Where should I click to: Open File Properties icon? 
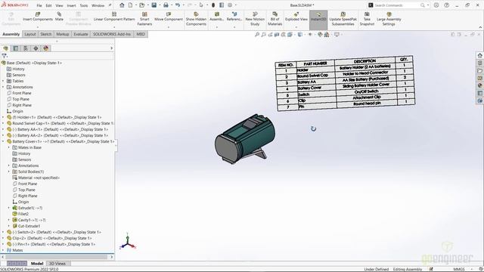coord(222,5)
